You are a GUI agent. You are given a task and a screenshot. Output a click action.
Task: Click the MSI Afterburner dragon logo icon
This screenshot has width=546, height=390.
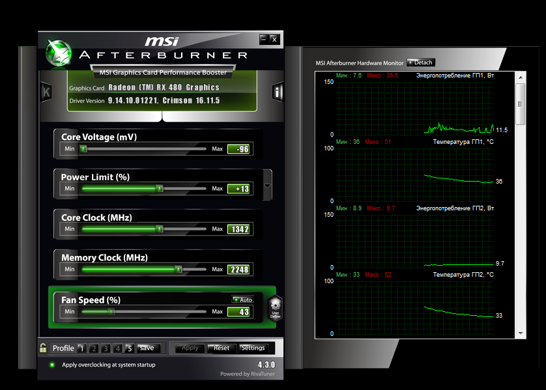[x=59, y=53]
